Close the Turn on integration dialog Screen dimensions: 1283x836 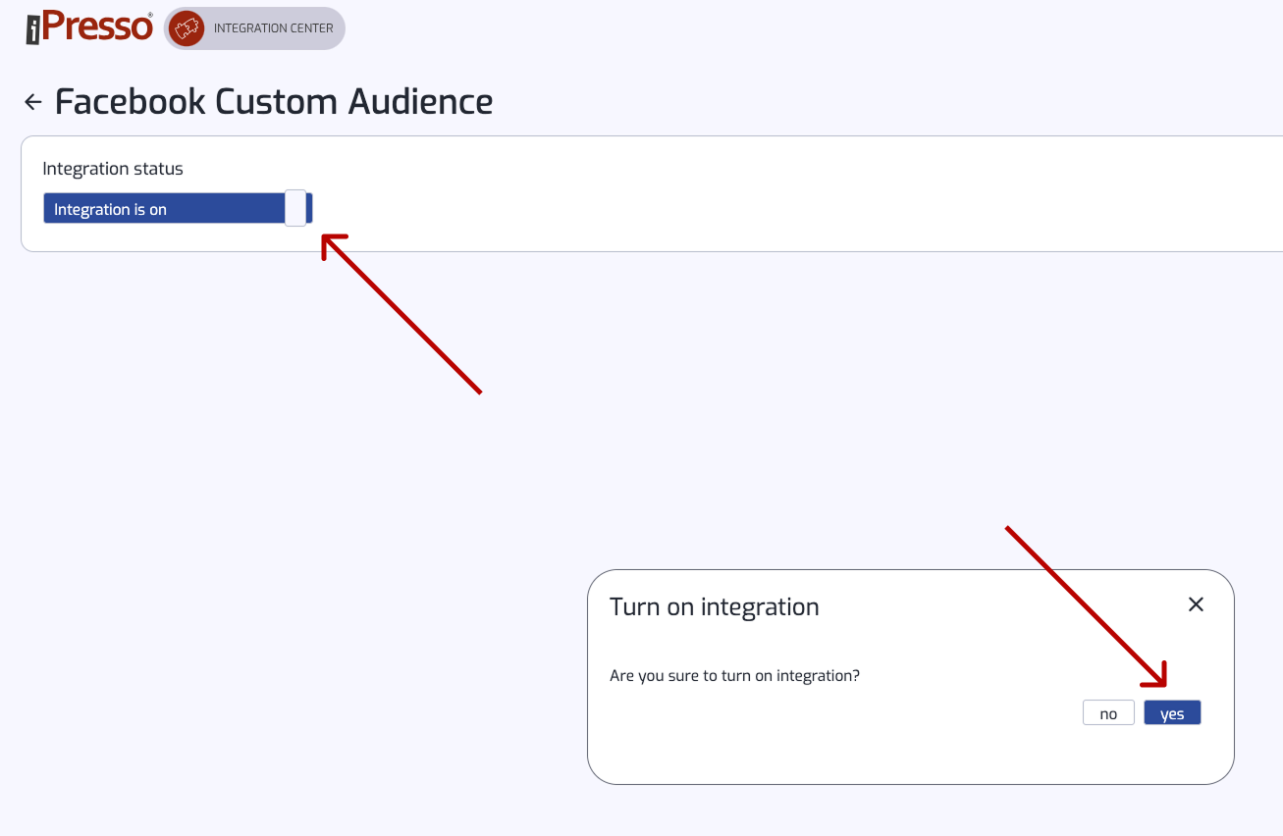point(1196,604)
